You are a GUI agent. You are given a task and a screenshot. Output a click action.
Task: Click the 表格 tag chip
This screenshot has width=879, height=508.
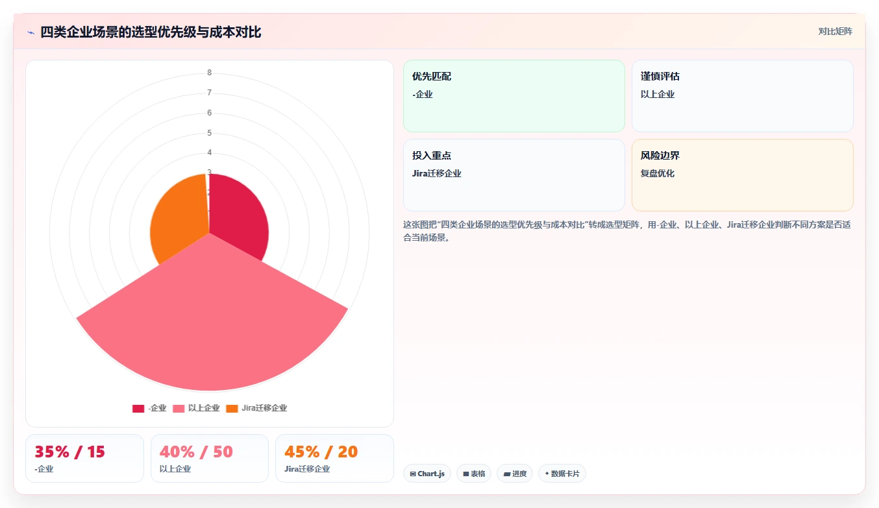pyautogui.click(x=474, y=474)
